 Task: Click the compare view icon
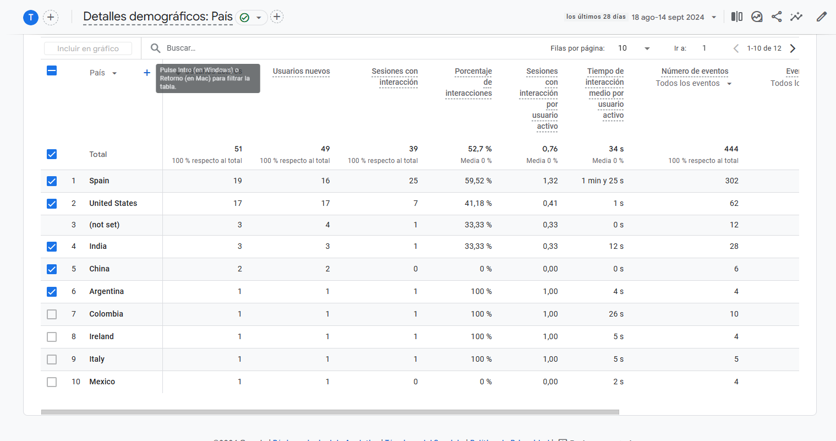[x=736, y=17]
